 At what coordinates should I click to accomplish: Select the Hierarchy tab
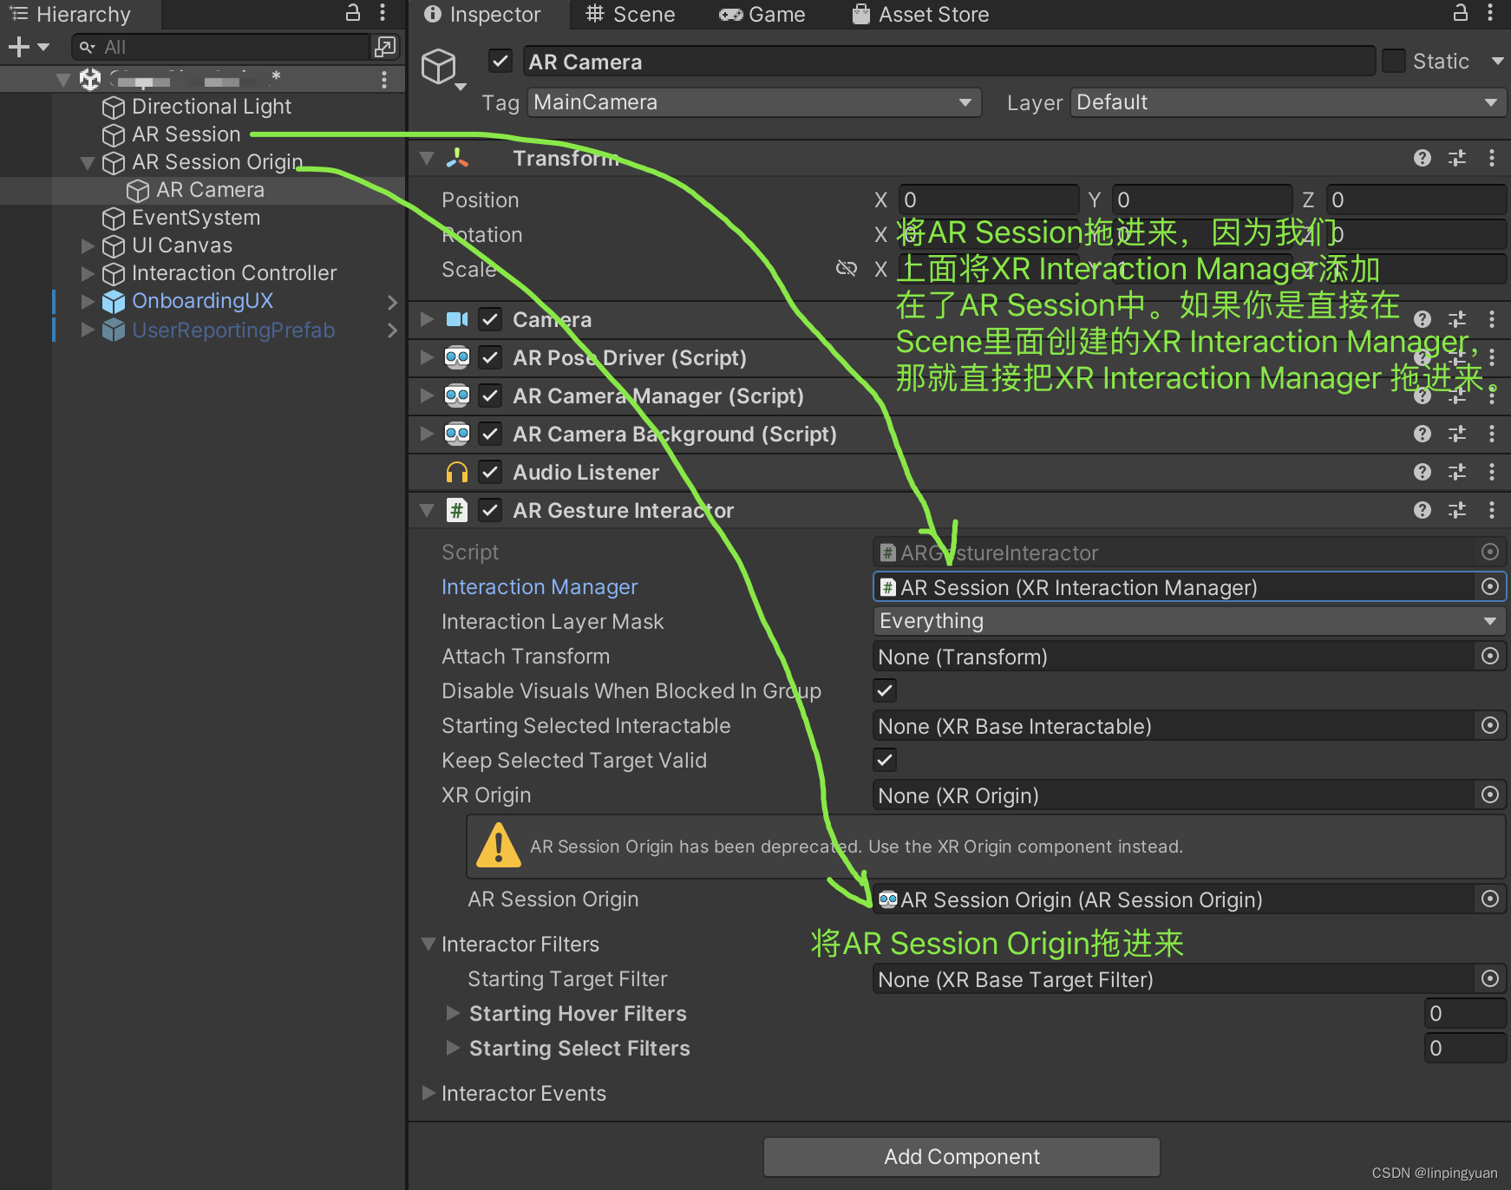pyautogui.click(x=71, y=14)
